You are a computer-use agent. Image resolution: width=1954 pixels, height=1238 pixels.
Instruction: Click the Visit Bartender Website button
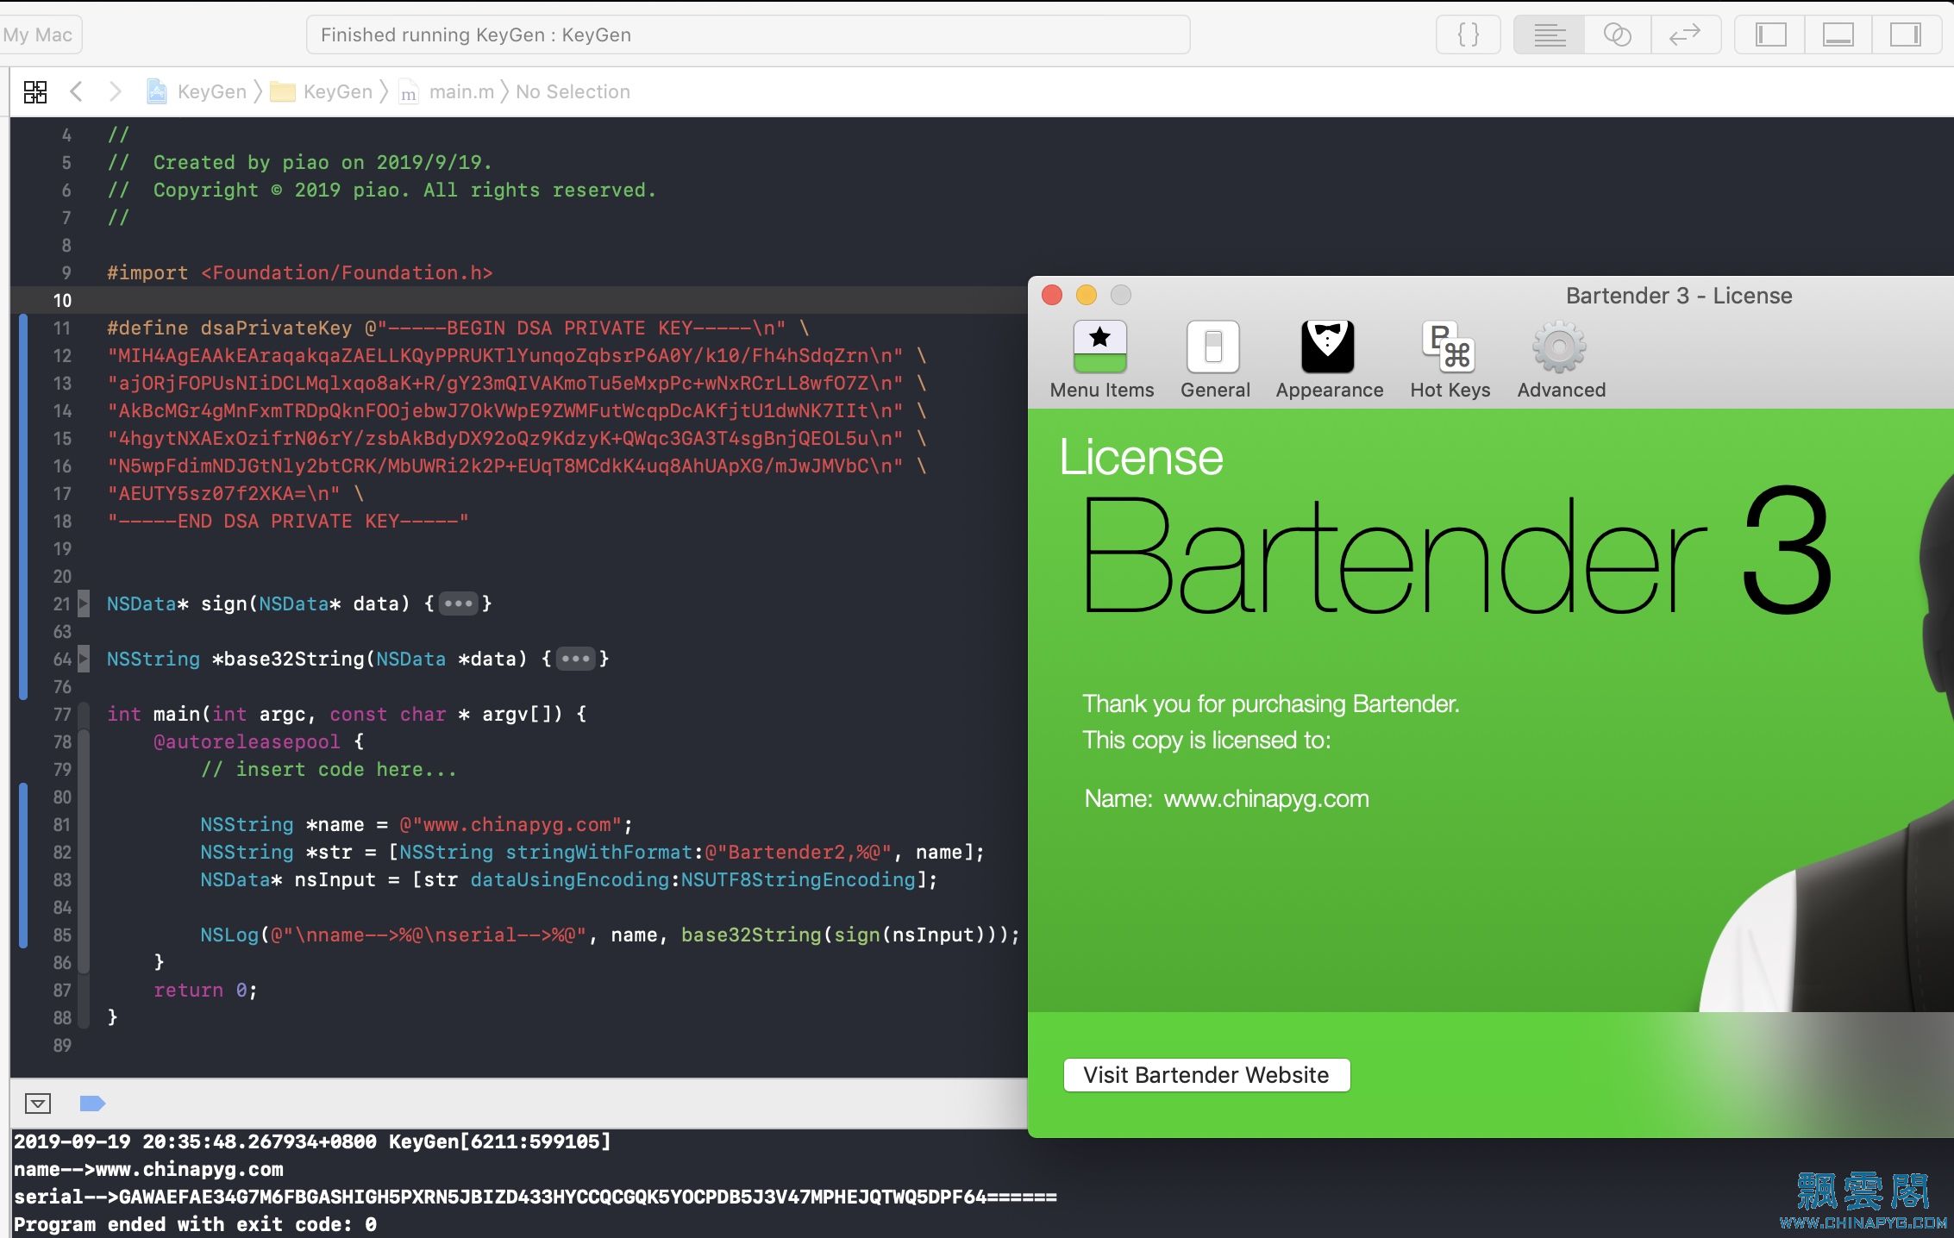click(x=1206, y=1075)
